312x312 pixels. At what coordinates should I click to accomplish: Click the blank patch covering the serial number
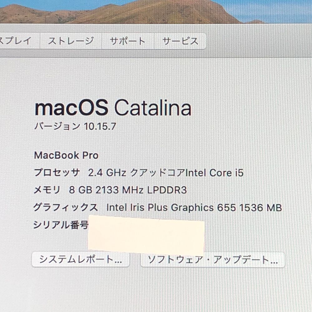coord(146,234)
